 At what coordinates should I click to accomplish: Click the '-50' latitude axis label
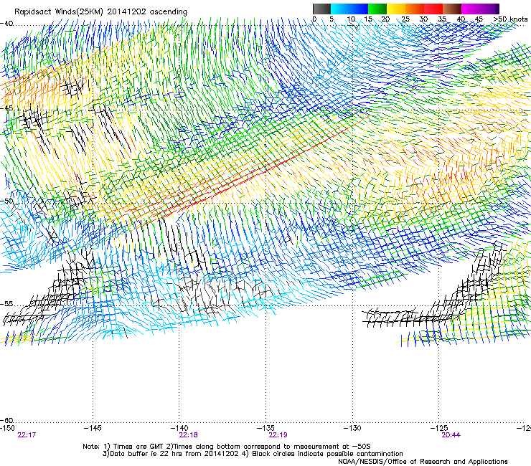(6, 201)
